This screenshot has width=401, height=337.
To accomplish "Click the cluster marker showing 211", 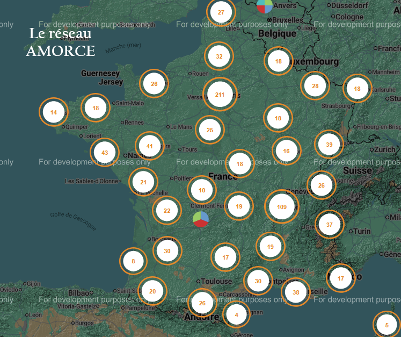I will click(220, 95).
